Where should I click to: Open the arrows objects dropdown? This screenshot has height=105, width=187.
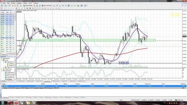pos(33,8)
